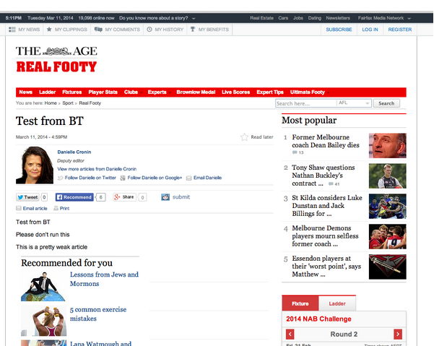The image size is (434, 346).
Task: Click the comment bubble with count 41
Action: 331,183
